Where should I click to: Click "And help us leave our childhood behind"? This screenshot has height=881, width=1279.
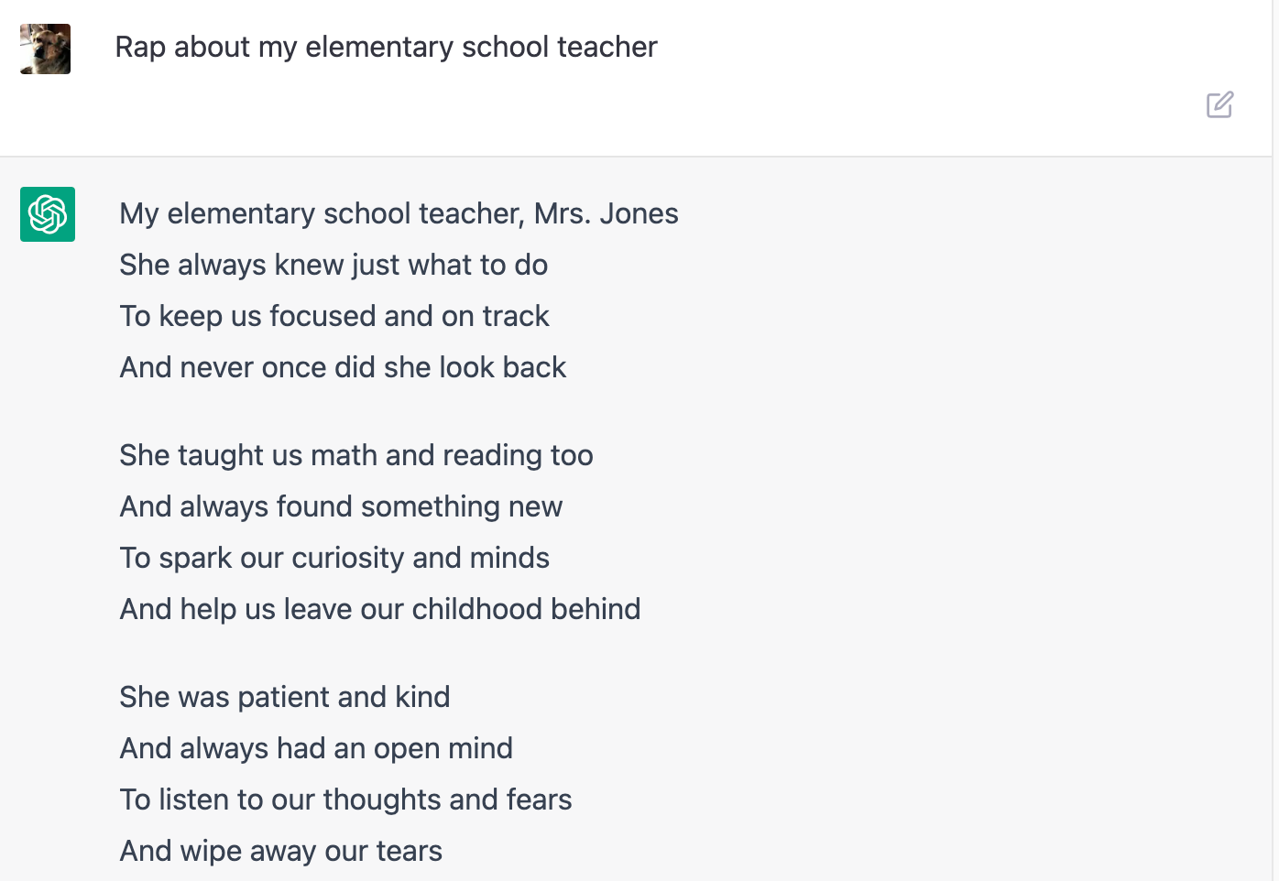tap(380, 609)
